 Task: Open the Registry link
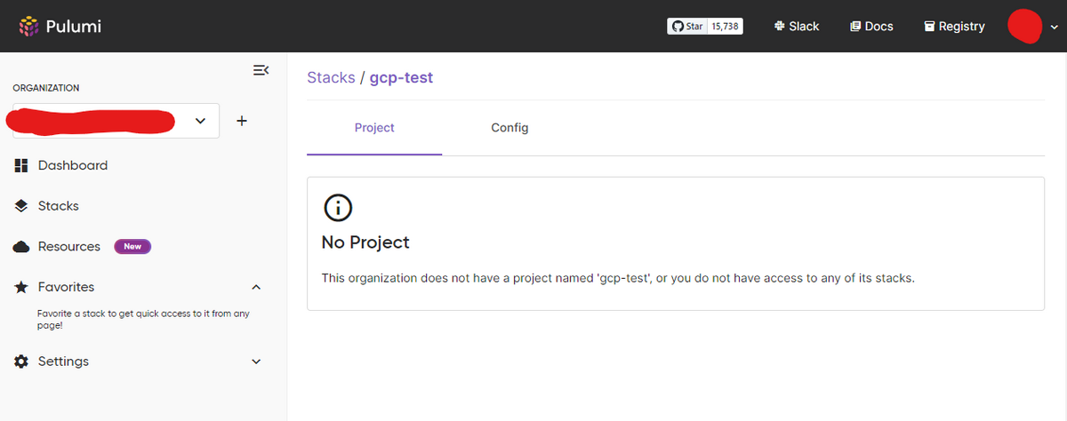tap(954, 27)
